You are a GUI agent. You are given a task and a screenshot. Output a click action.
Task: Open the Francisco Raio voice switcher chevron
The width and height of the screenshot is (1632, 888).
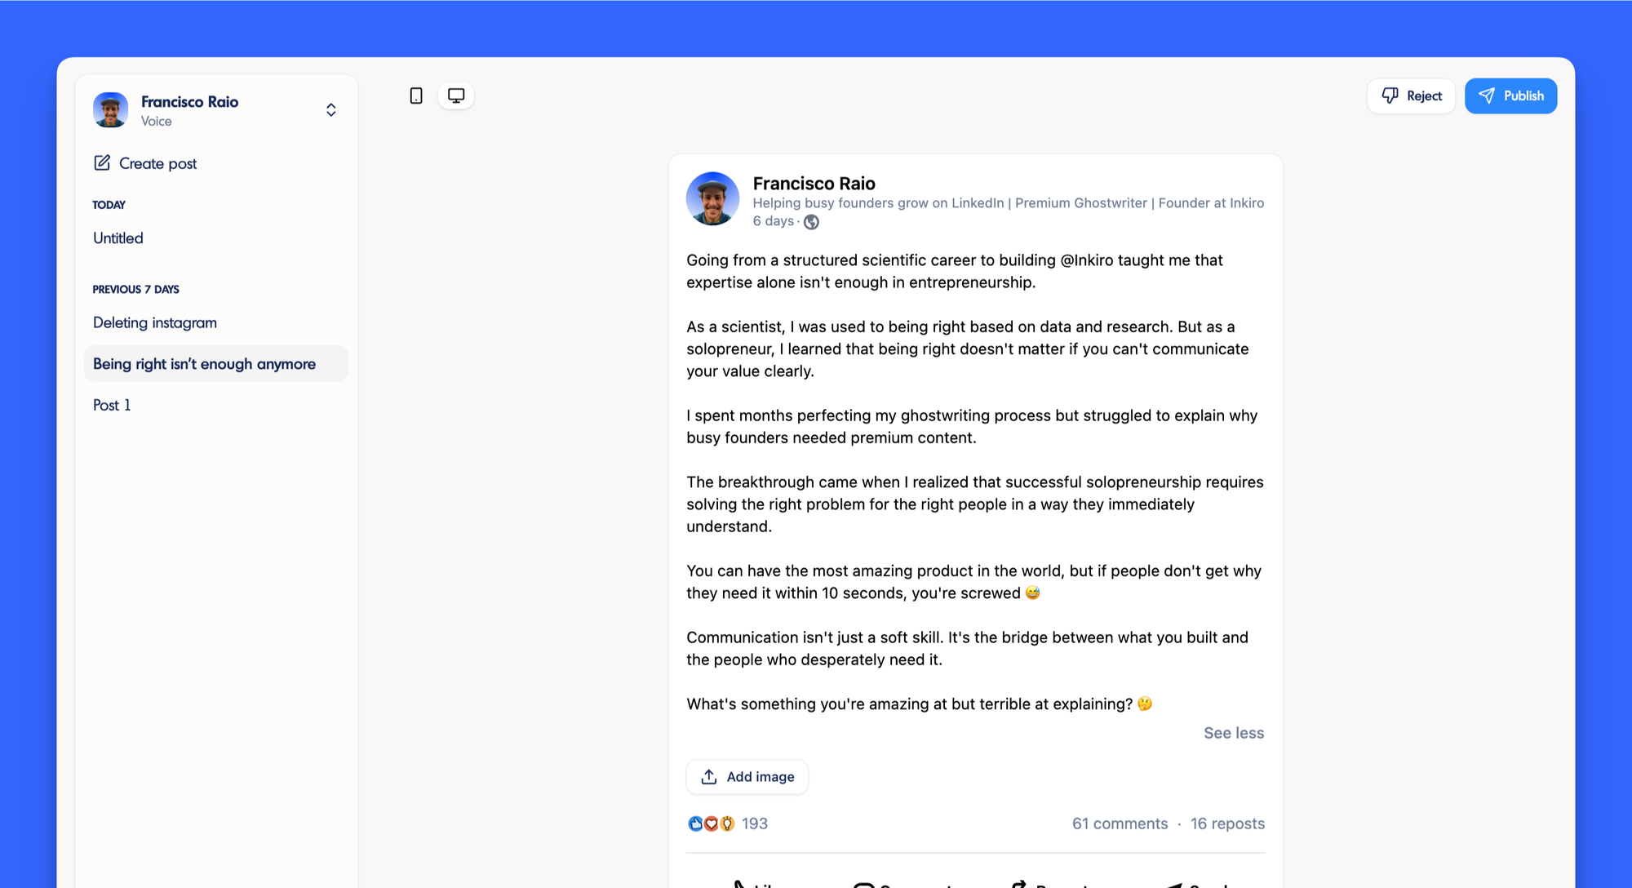pyautogui.click(x=330, y=109)
